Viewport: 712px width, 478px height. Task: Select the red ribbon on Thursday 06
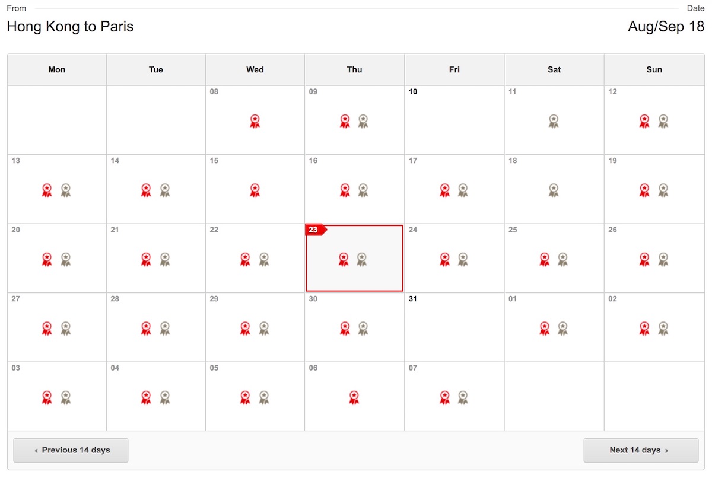click(x=354, y=397)
